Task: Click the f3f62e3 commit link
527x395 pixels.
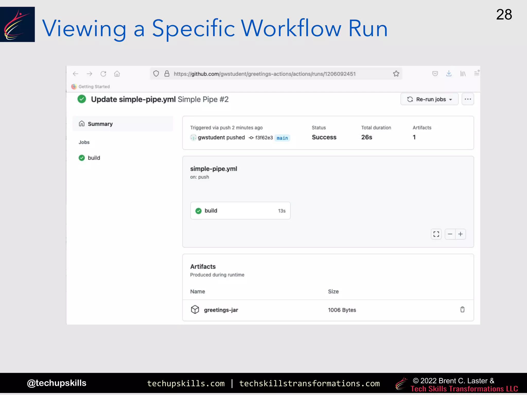Action: pos(264,138)
